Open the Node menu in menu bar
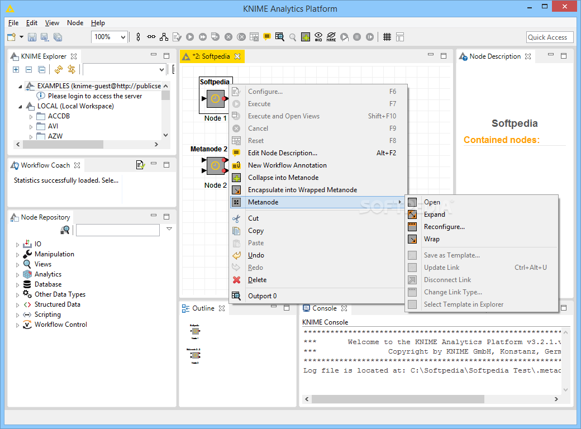The height and width of the screenshot is (429, 581). click(x=75, y=22)
